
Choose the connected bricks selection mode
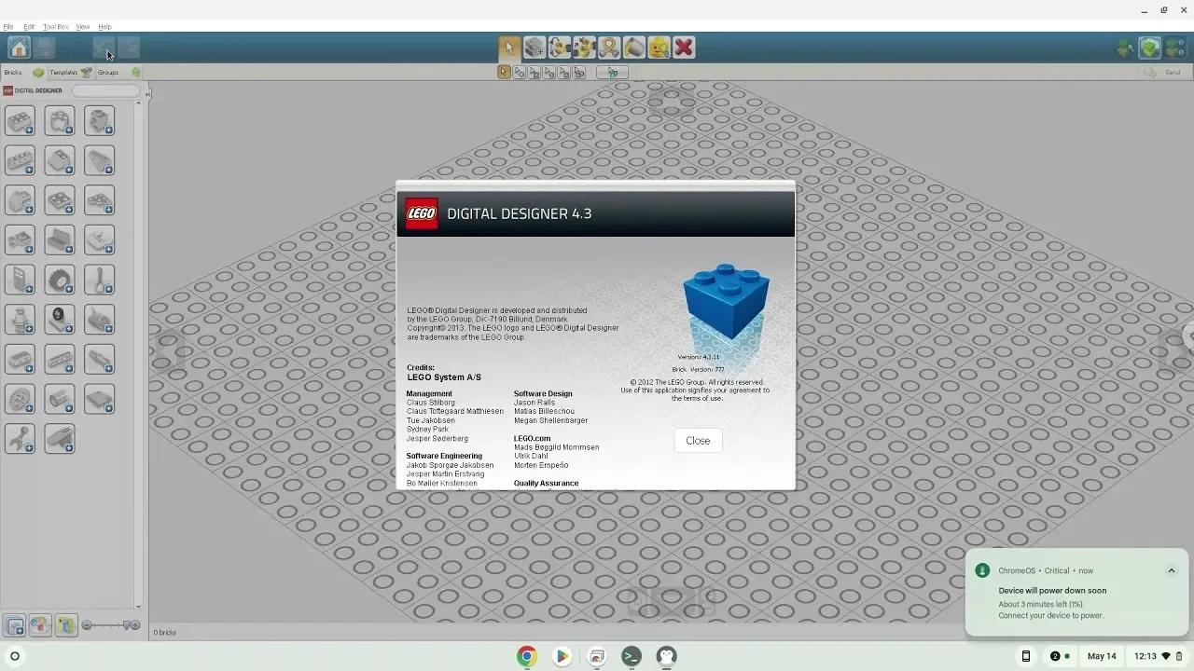click(535, 73)
